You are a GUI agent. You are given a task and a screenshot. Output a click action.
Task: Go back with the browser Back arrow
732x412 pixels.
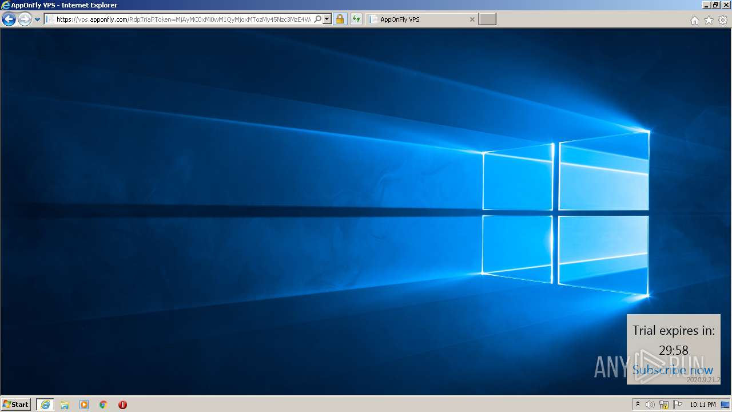click(9, 19)
